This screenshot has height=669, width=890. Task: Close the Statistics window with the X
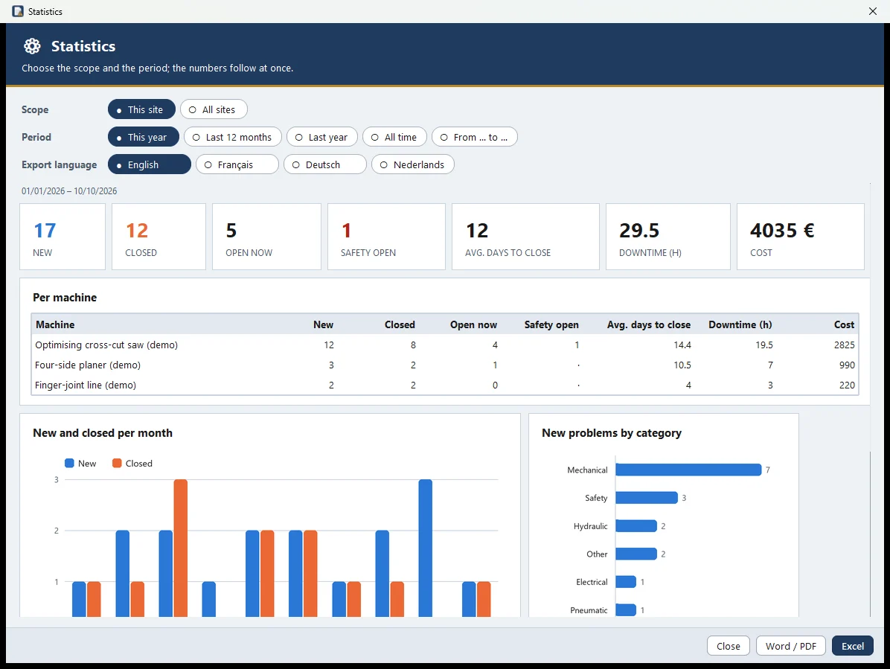click(x=873, y=11)
